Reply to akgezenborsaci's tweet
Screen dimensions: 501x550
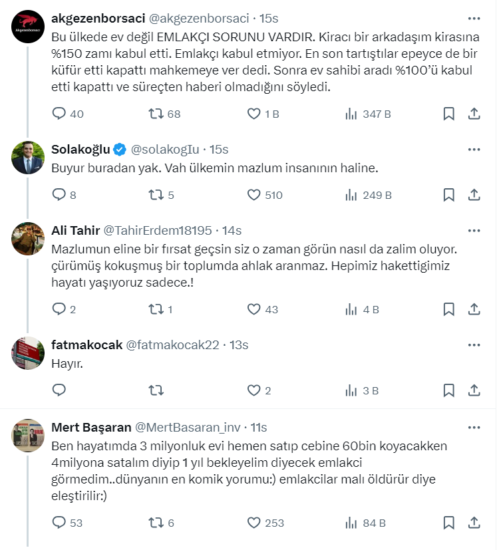click(x=59, y=114)
